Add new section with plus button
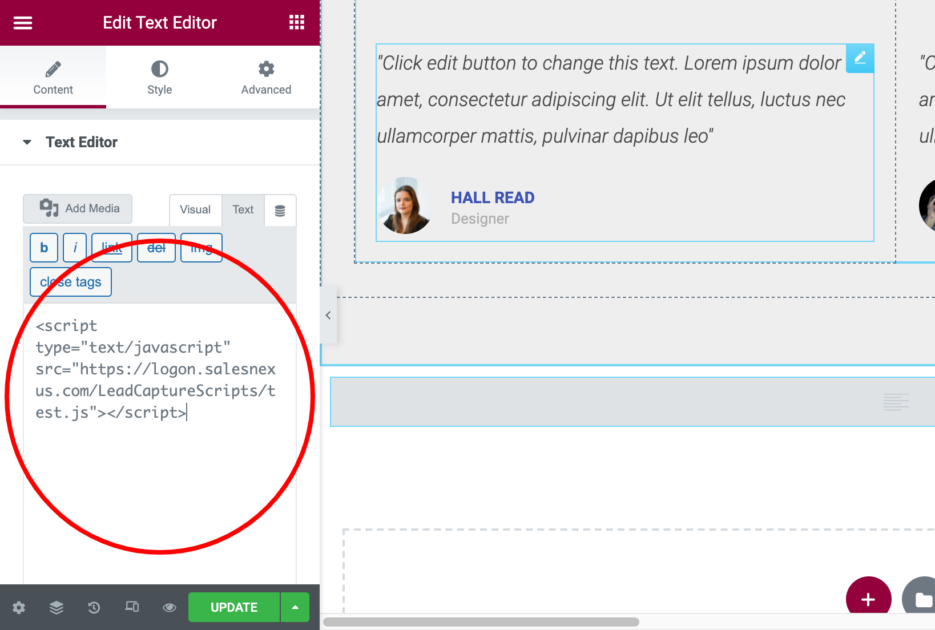Viewport: 935px width, 630px height. pyautogui.click(x=868, y=599)
